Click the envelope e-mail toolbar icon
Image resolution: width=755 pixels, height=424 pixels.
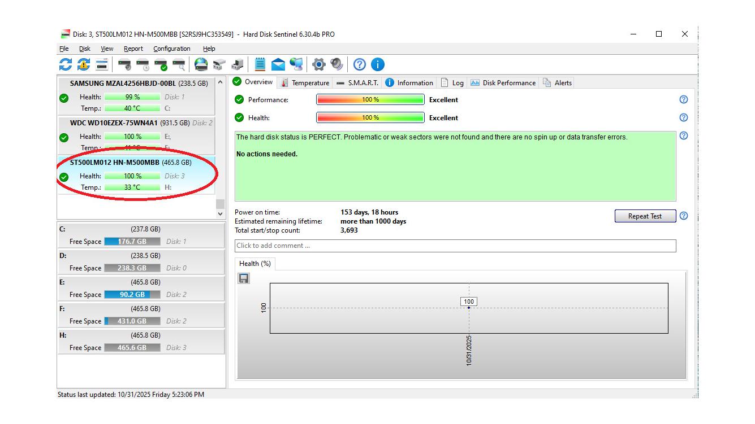(x=278, y=64)
